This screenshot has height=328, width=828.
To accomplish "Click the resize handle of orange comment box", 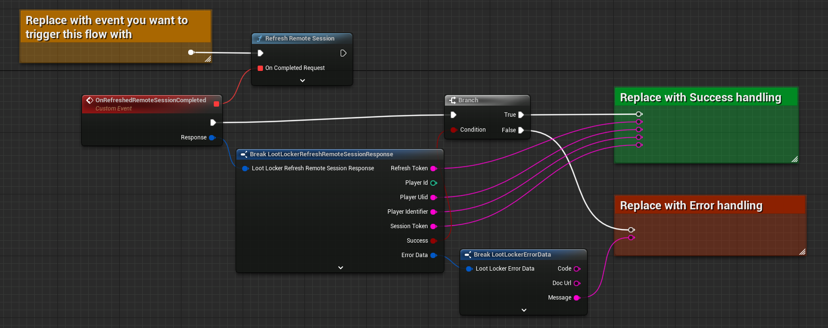I will click(207, 59).
